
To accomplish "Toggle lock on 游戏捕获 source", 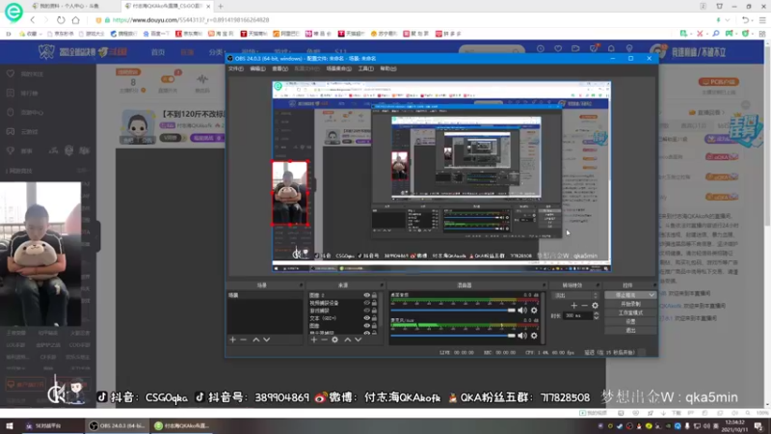I will point(374,311).
